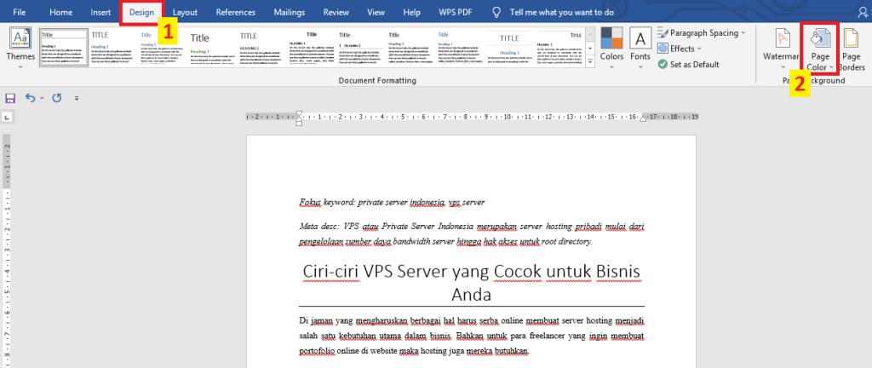
Task: Switch to the Review tab
Action: 336,12
